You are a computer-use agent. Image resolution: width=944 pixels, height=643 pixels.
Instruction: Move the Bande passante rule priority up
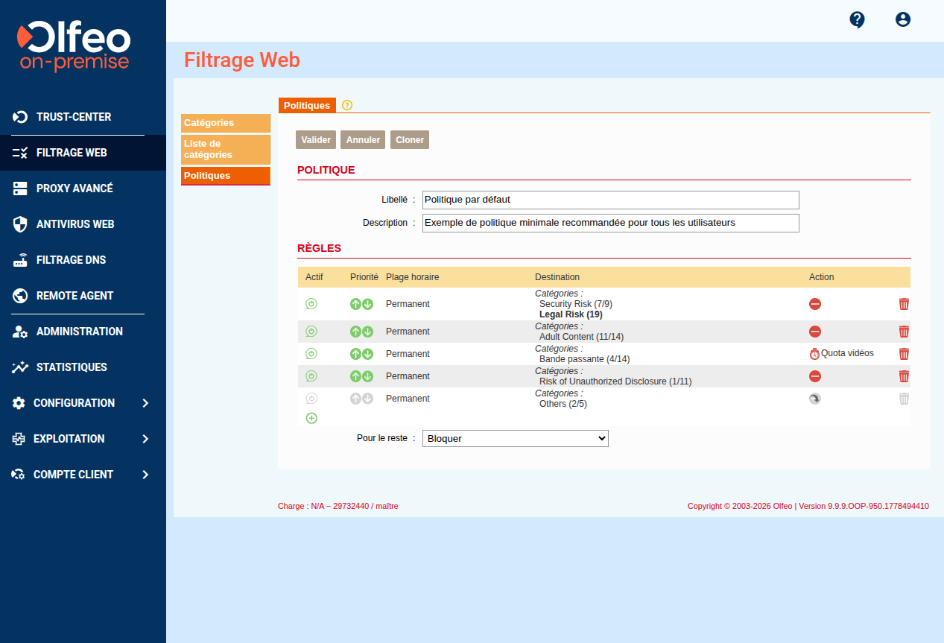tap(356, 354)
